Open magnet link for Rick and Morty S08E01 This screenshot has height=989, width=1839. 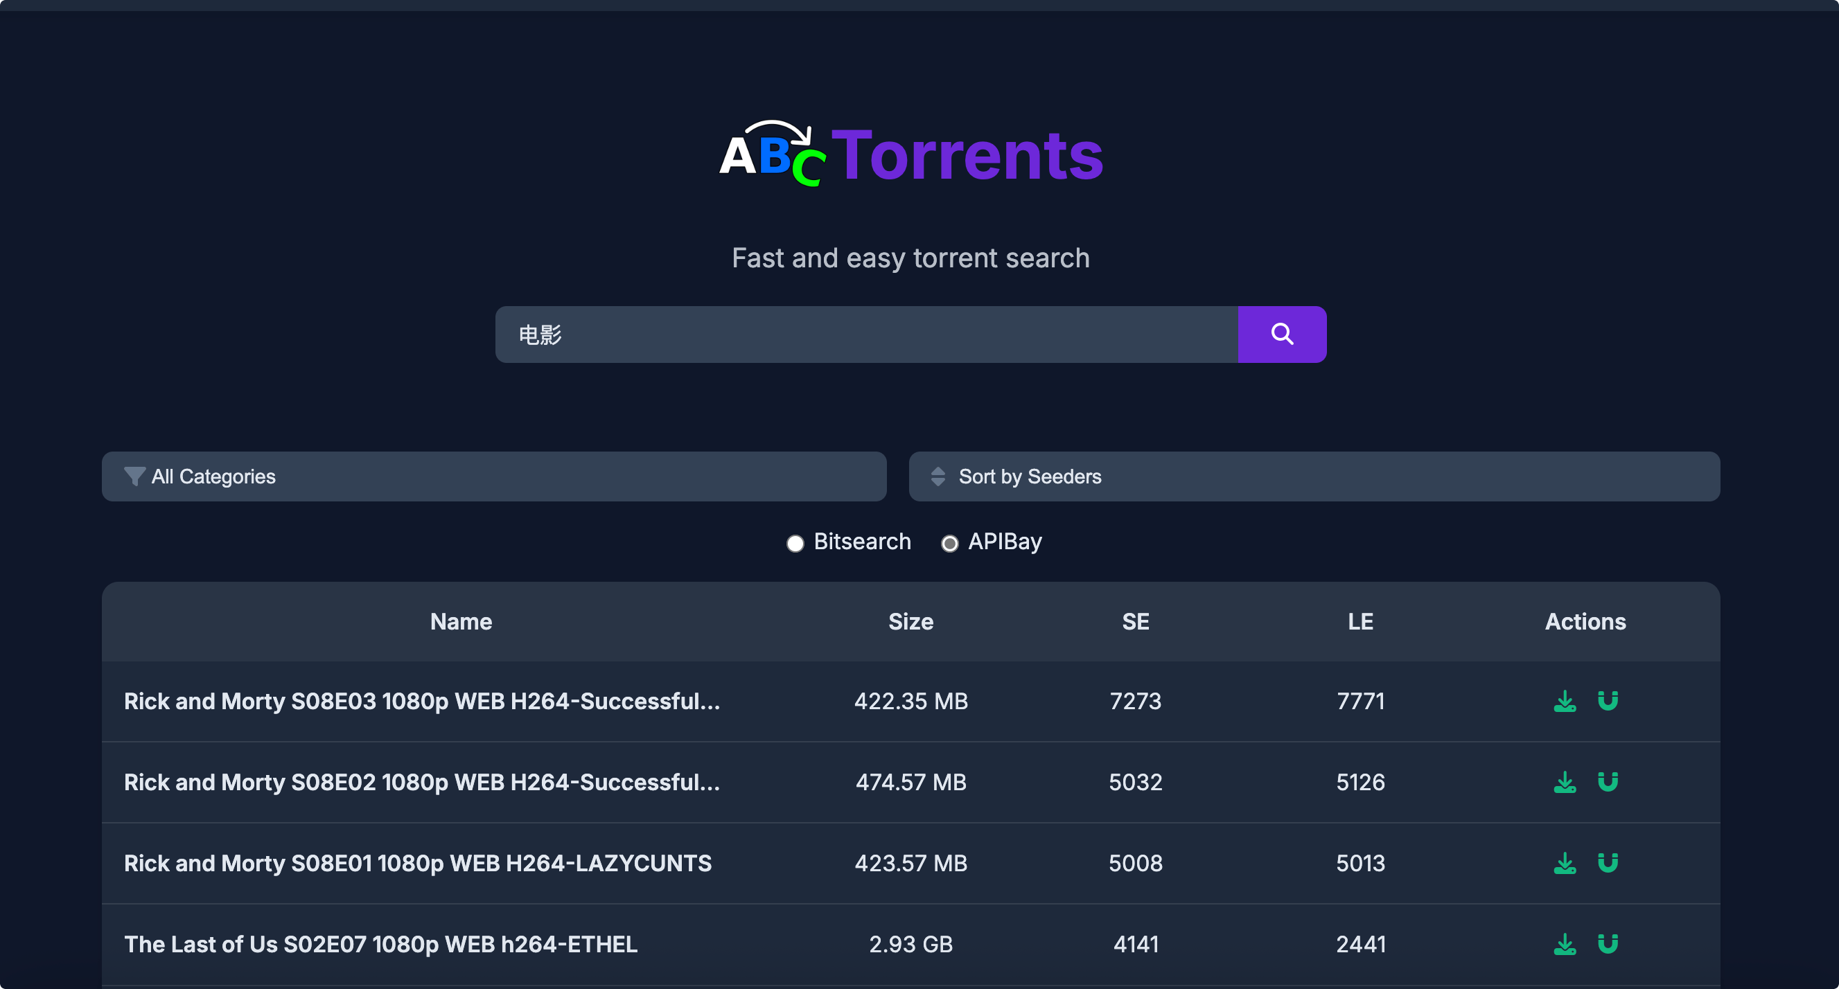click(1607, 863)
